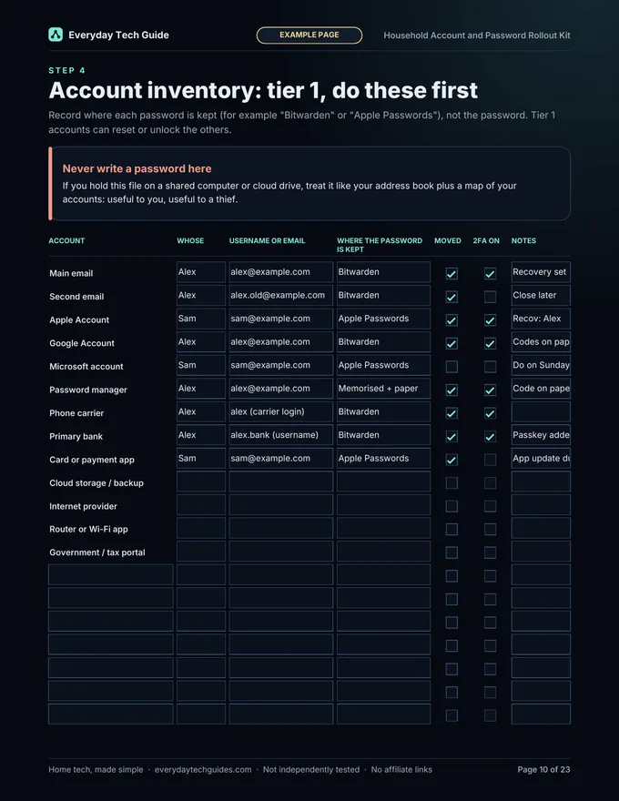Click the first blank account name field
The width and height of the screenshot is (619, 801).
[x=111, y=574]
